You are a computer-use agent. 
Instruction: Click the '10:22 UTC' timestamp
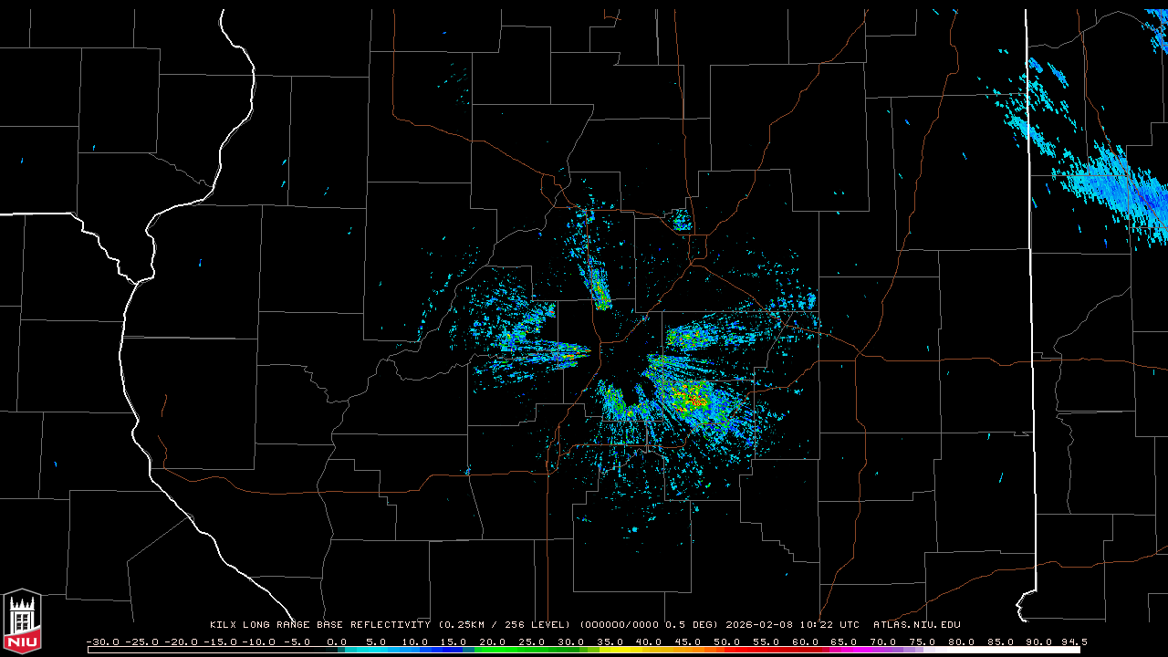pyautogui.click(x=829, y=625)
